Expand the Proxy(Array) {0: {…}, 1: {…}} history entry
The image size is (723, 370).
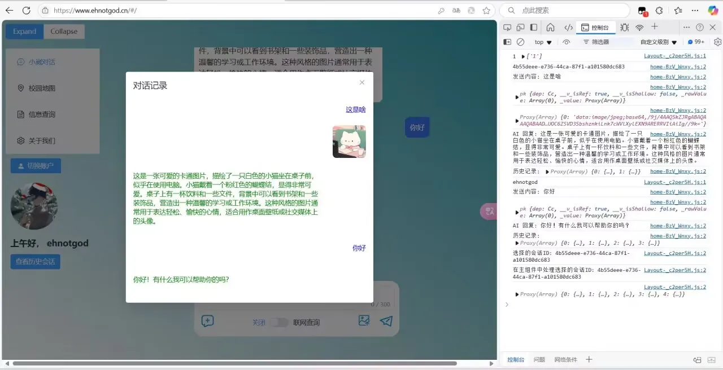coord(548,171)
